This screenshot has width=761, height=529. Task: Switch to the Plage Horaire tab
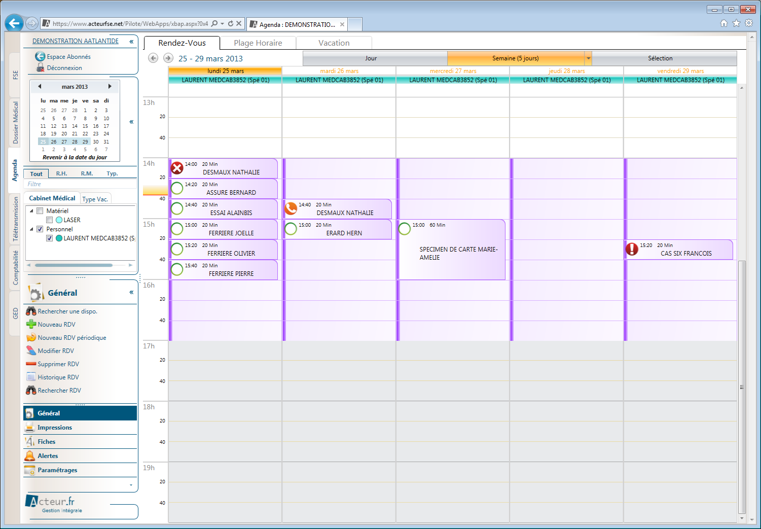(x=258, y=43)
